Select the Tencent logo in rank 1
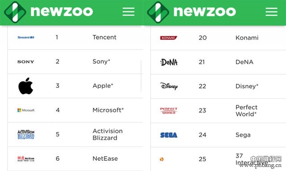 [x=26, y=37]
